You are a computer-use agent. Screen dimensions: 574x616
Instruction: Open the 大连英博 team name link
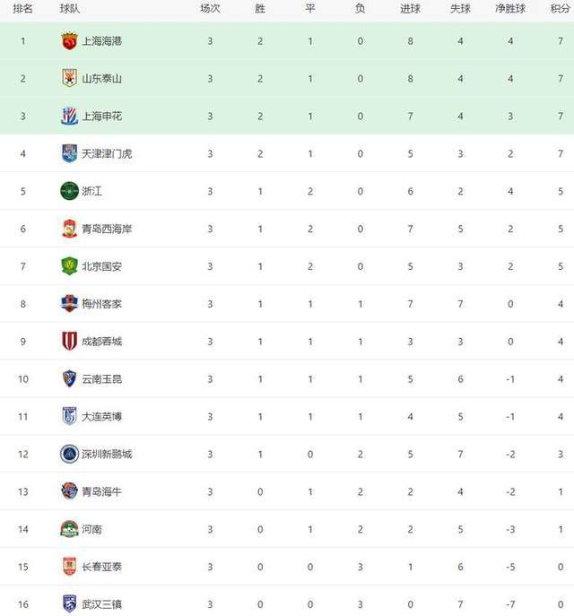pos(101,416)
